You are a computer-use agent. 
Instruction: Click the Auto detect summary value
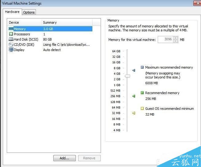coord(52,50)
